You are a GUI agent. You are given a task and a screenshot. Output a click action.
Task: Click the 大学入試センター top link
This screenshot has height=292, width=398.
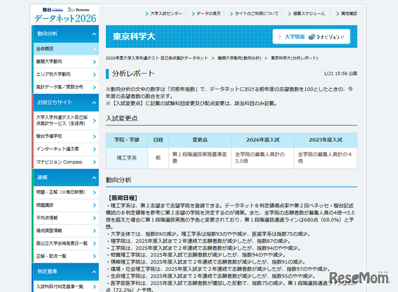(164, 14)
